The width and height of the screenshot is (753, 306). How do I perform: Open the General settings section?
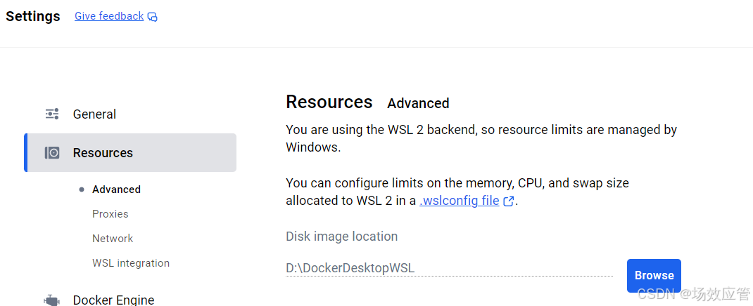[94, 114]
